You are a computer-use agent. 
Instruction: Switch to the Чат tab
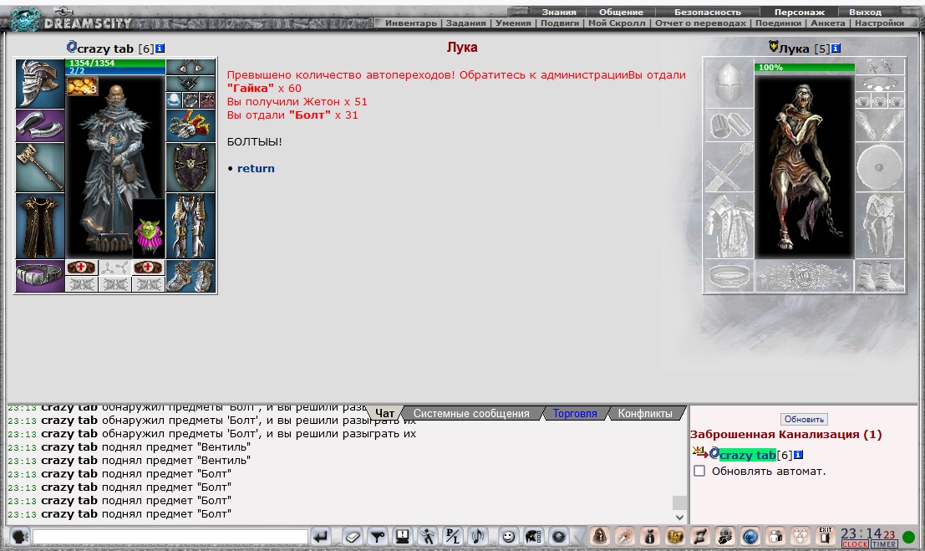[384, 413]
